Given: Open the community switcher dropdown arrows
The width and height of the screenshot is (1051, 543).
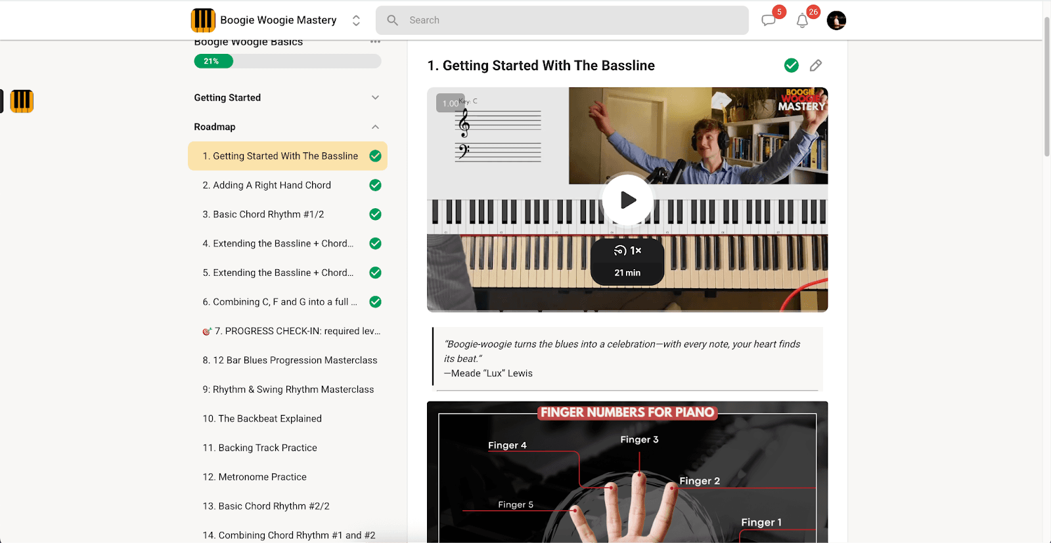Looking at the screenshot, I should (x=356, y=20).
